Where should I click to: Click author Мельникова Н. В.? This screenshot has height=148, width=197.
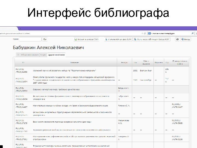tap(123, 122)
